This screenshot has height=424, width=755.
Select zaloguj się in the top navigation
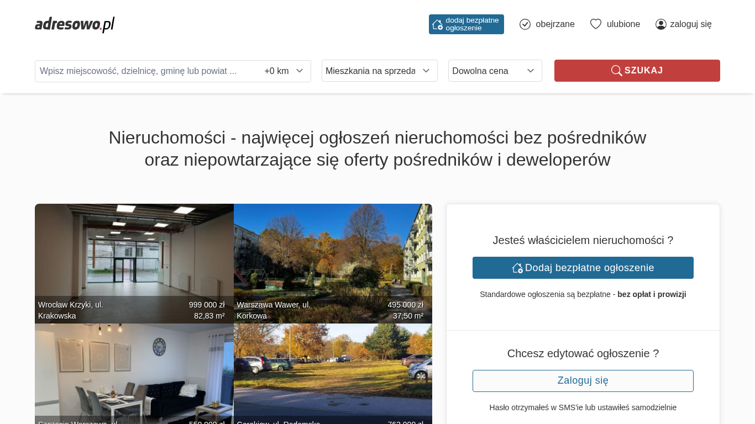(690, 24)
